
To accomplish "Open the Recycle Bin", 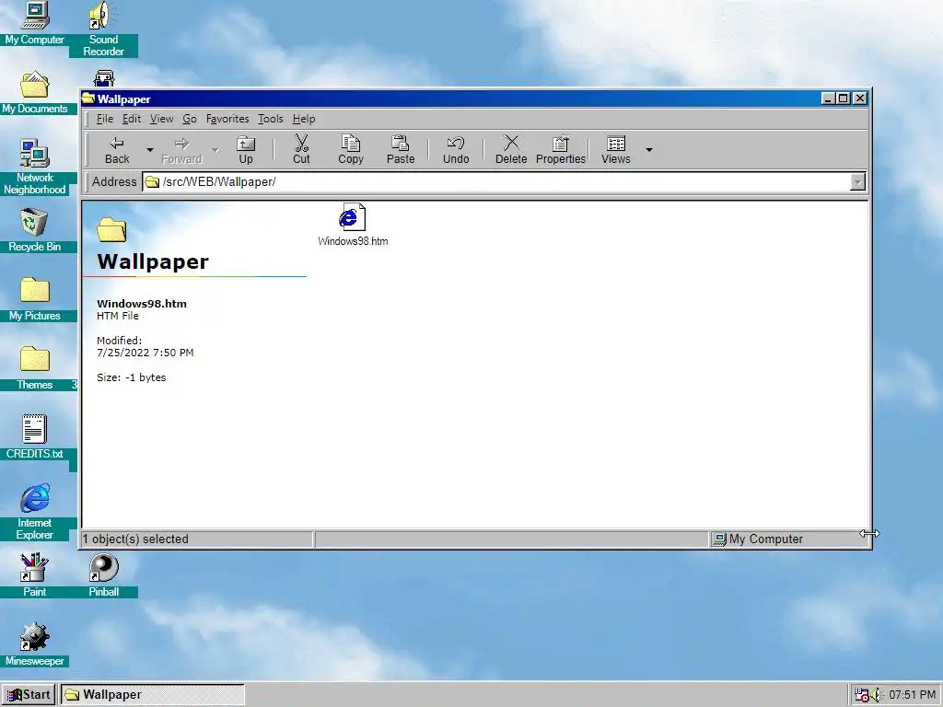I will click(x=34, y=230).
